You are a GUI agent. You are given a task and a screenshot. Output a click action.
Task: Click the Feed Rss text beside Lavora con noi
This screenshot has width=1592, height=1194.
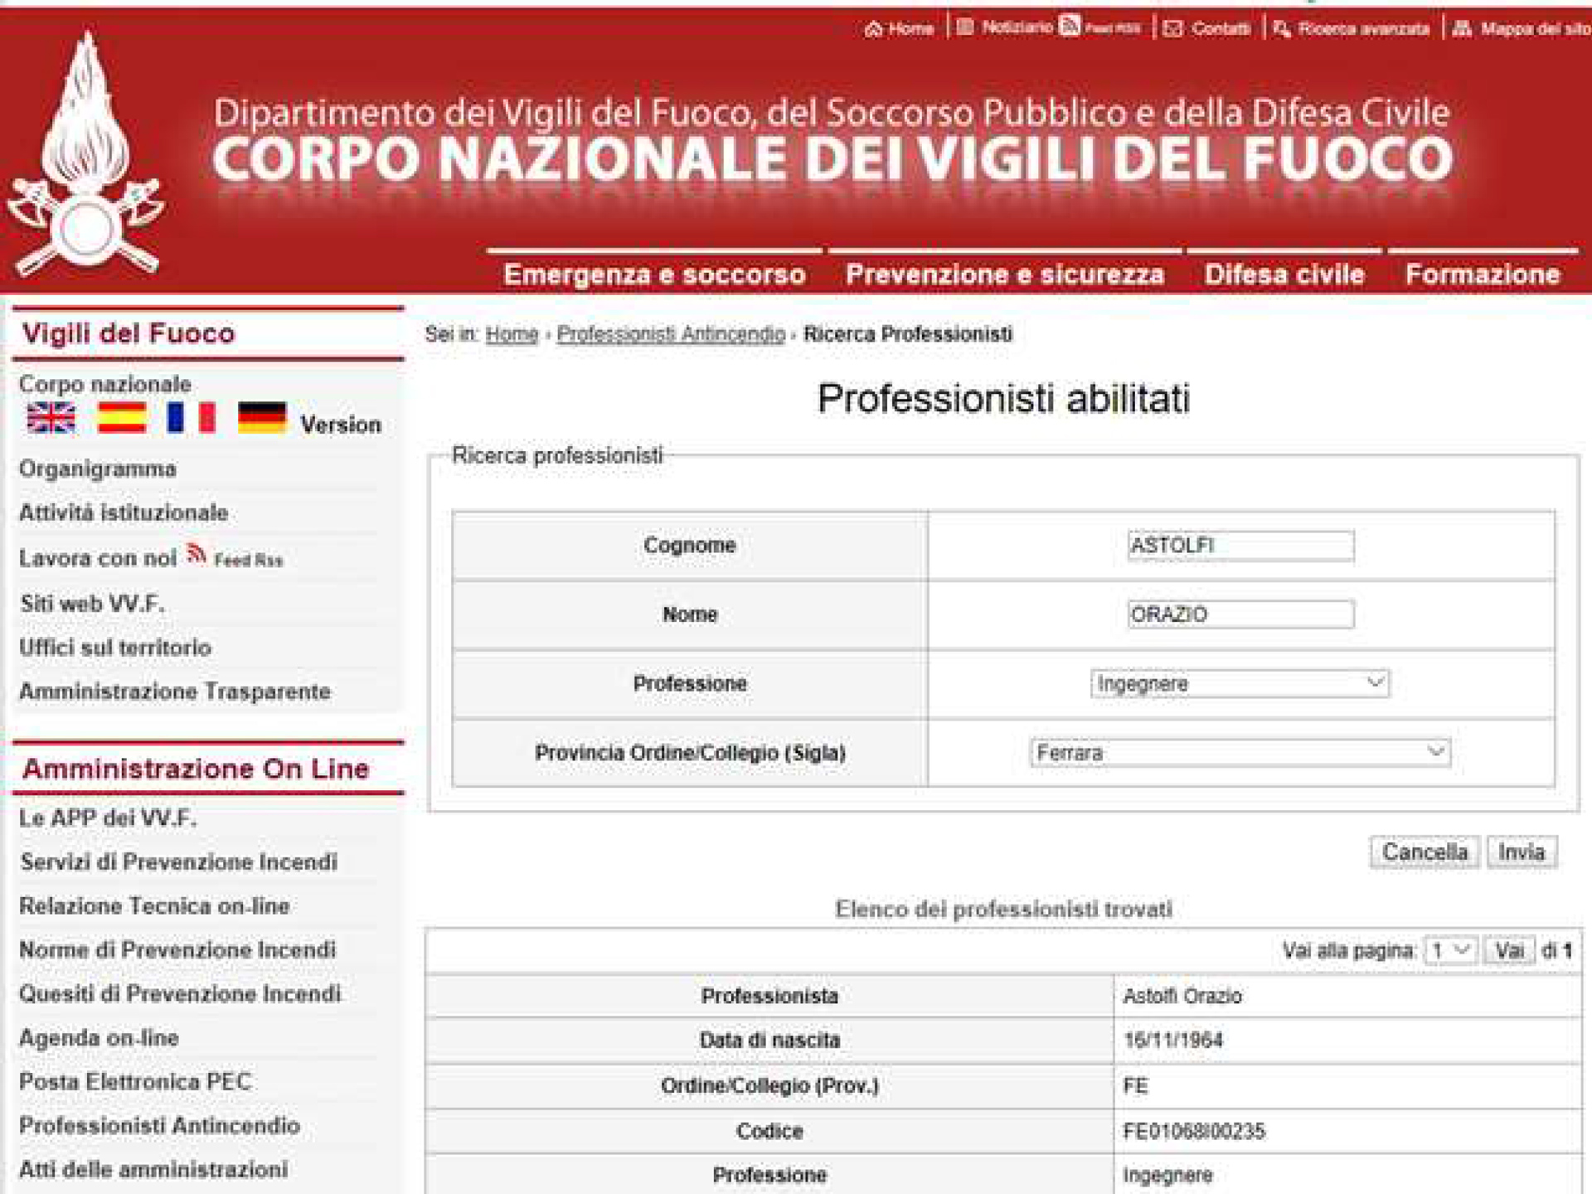(248, 561)
